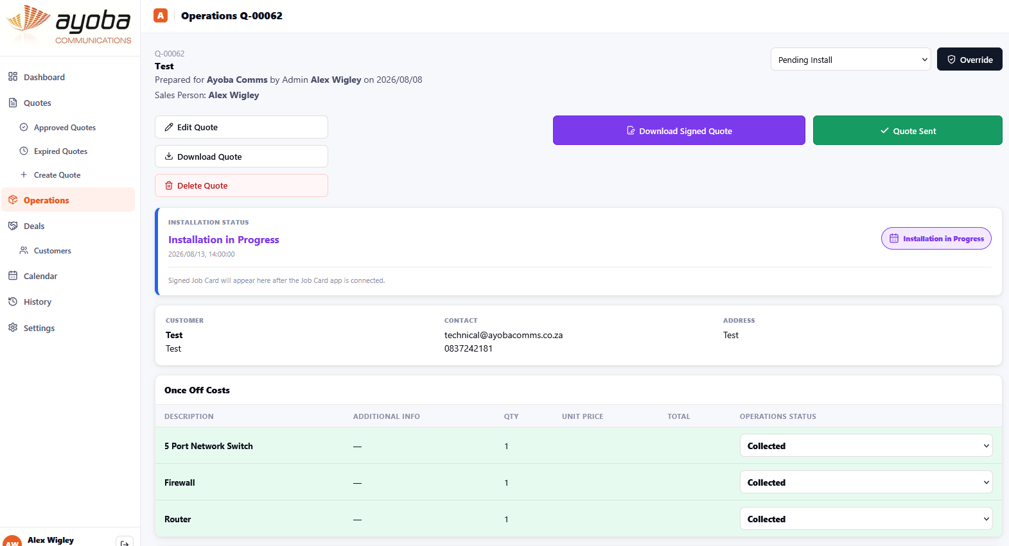1009x546 pixels.
Task: Click the Dashboard grid icon in the sidebar
Action: point(13,77)
